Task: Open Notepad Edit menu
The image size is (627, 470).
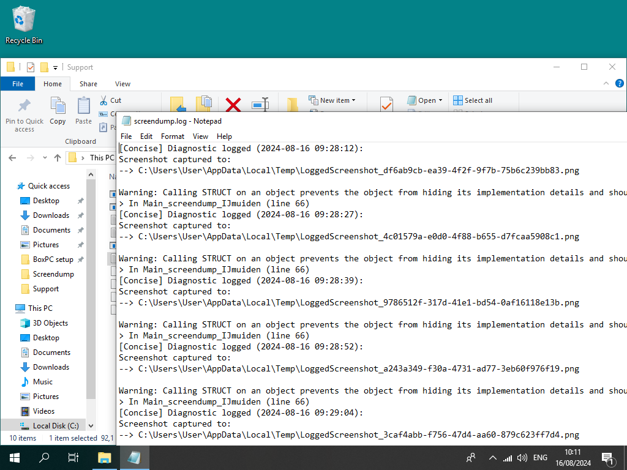Action: tap(146, 136)
